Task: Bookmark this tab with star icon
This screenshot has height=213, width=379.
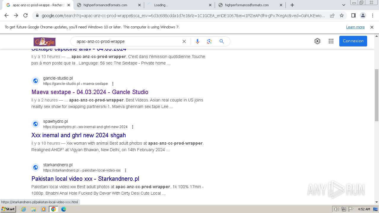Action: click(x=342, y=16)
